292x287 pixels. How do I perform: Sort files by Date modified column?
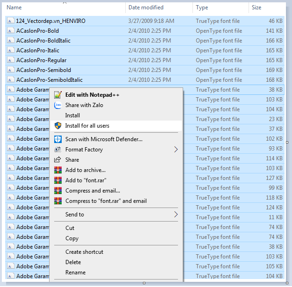click(x=146, y=7)
